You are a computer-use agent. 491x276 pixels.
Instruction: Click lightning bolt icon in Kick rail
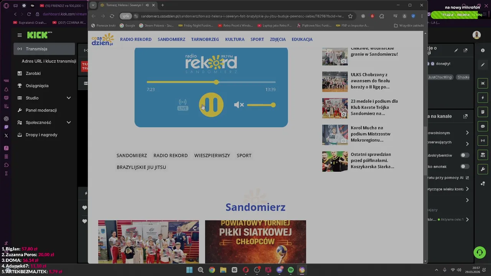click(x=483, y=98)
